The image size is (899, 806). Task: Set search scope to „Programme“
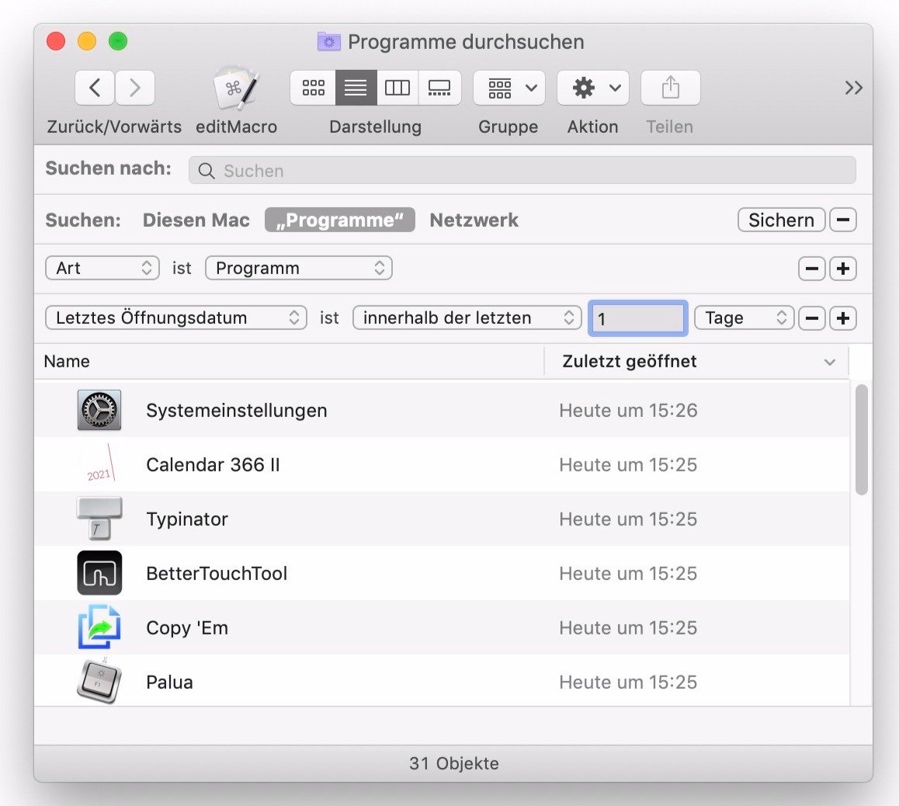pos(339,220)
